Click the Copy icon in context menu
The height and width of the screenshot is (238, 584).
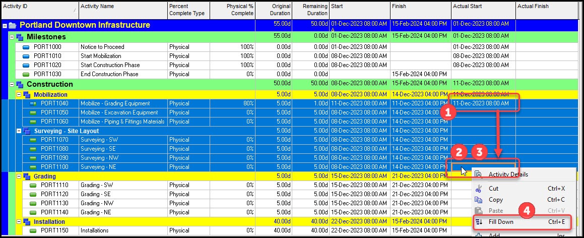(479, 200)
